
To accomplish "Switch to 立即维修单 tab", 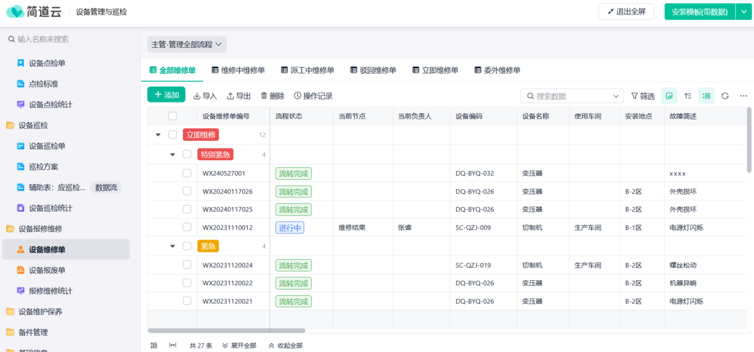I will point(435,70).
